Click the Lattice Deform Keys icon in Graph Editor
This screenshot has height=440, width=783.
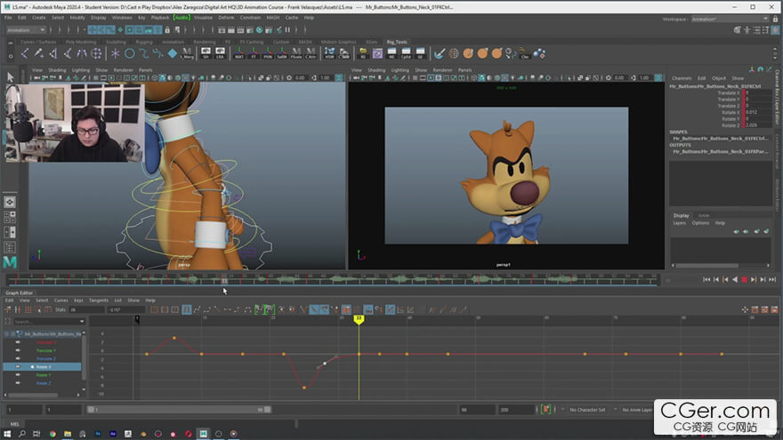pyautogui.click(x=28, y=310)
